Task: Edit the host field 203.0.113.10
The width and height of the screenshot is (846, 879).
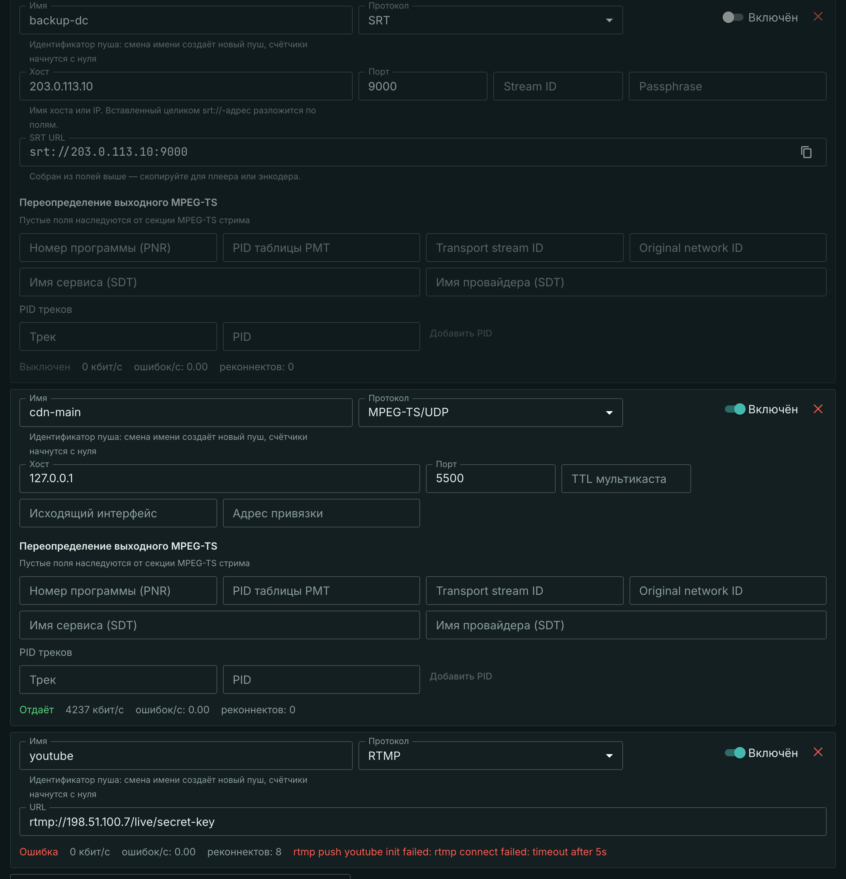Action: point(186,86)
